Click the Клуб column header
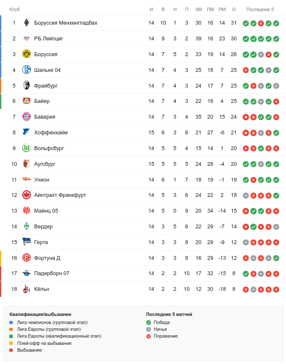Image resolution: width=286 pixels, height=364 pixels. point(15,9)
